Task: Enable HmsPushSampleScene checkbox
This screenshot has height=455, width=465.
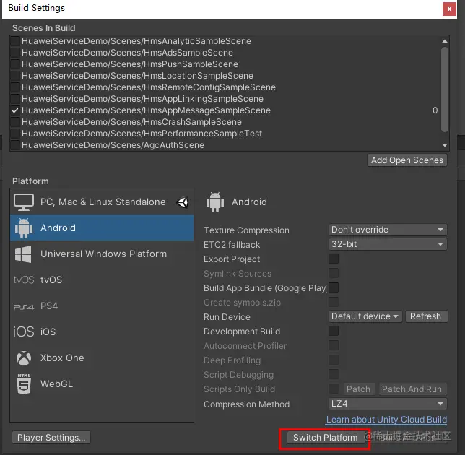Action: click(15, 64)
